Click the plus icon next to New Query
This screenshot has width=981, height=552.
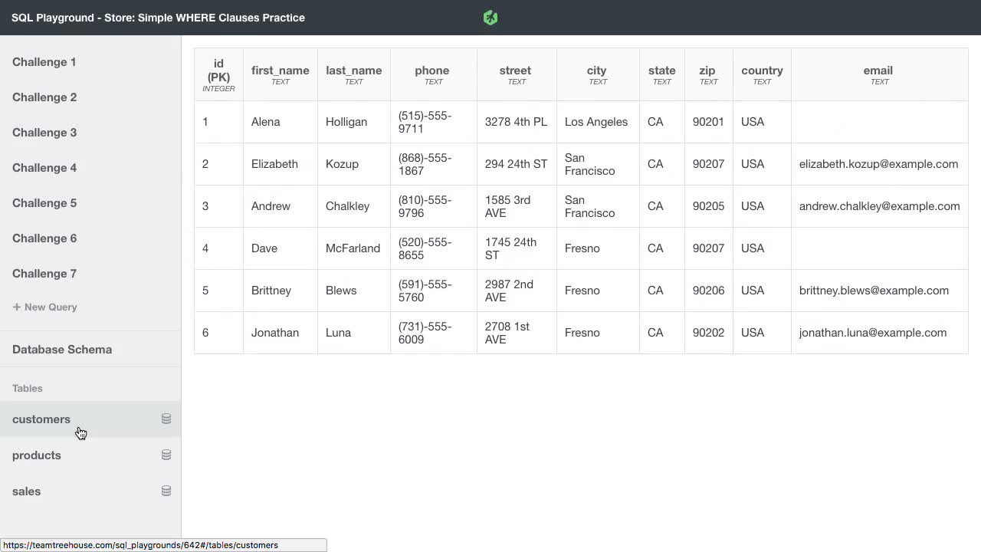[x=16, y=307]
